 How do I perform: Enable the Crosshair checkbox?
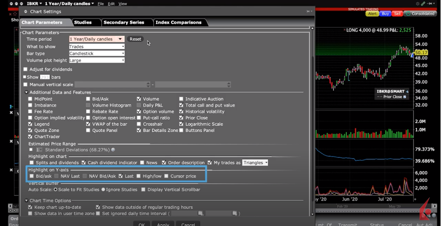[x=139, y=124]
